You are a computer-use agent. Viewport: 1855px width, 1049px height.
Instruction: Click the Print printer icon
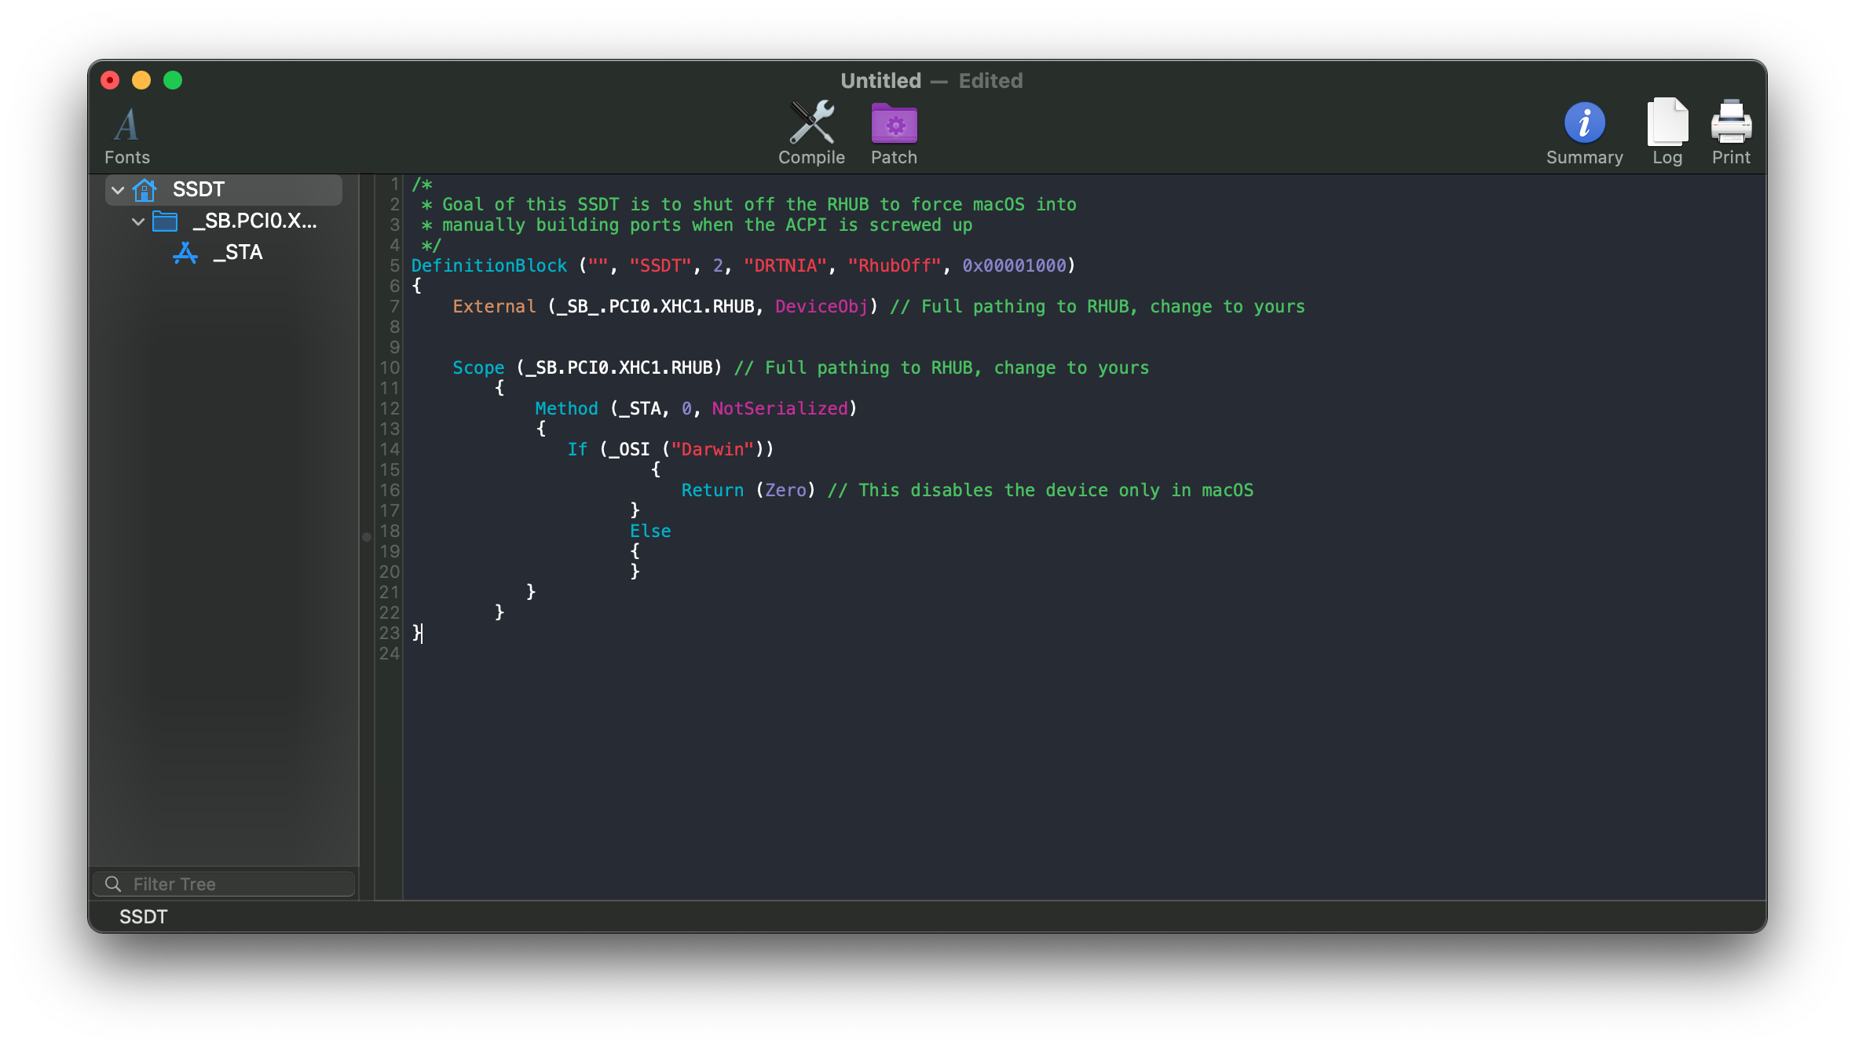[x=1730, y=122]
